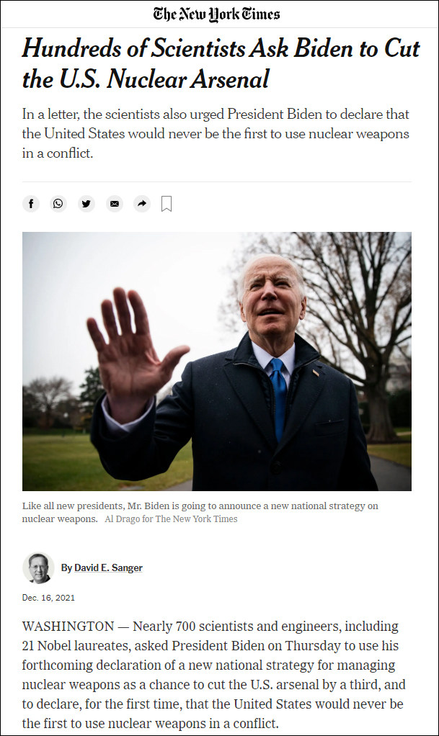Screen dimensions: 439x736
Task: Share the article on Facebook
Action: click(31, 204)
